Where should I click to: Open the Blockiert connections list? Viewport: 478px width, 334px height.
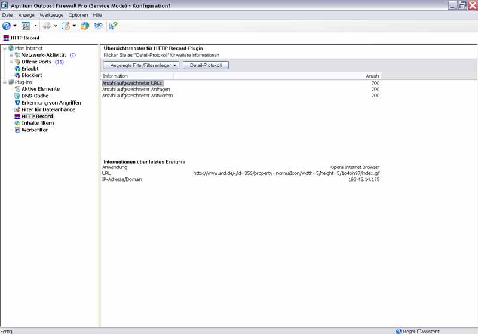[x=31, y=75]
